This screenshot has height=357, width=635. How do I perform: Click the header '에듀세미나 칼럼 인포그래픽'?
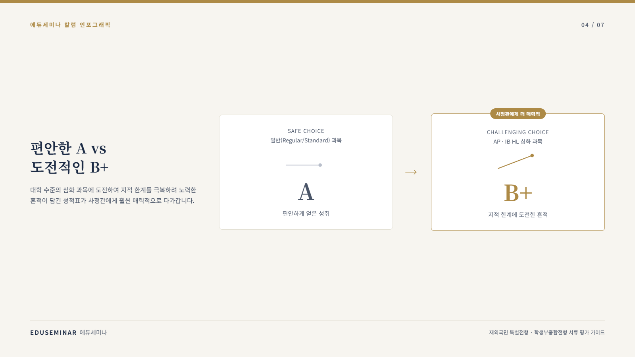click(70, 25)
